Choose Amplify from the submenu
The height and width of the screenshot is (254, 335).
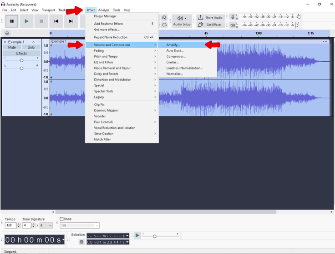click(173, 45)
